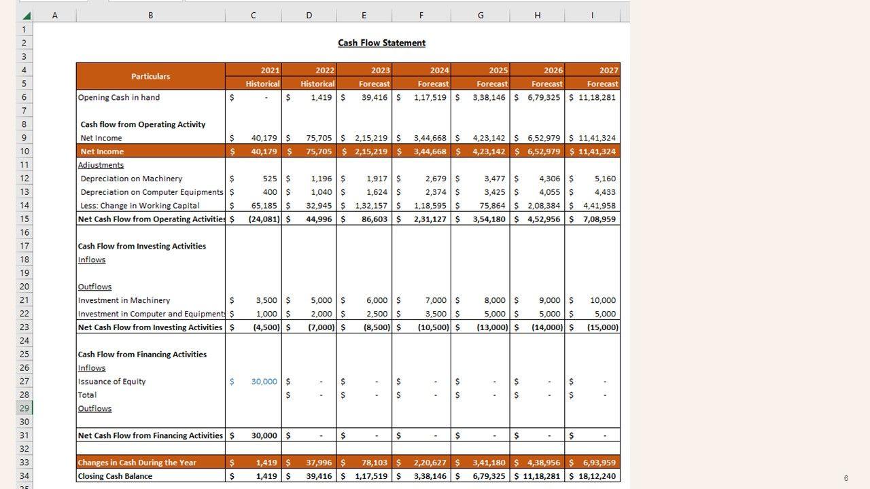Click the Cash Flow Statement title cell
Screen dimensions: 870x489
click(381, 43)
